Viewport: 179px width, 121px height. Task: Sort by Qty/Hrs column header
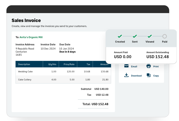click(52, 64)
